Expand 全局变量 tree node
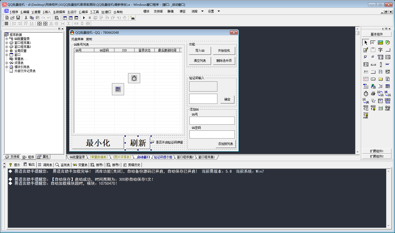Image resolution: width=395 pixels, height=233 pixels. click(7, 51)
